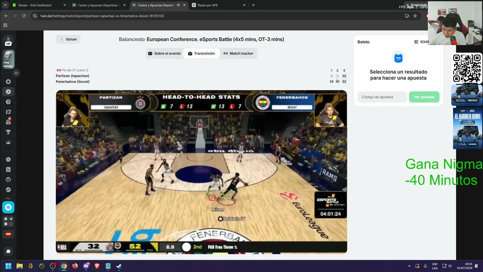483x272 pixels.
Task: Open the Windows Start menu
Action: tap(8, 266)
